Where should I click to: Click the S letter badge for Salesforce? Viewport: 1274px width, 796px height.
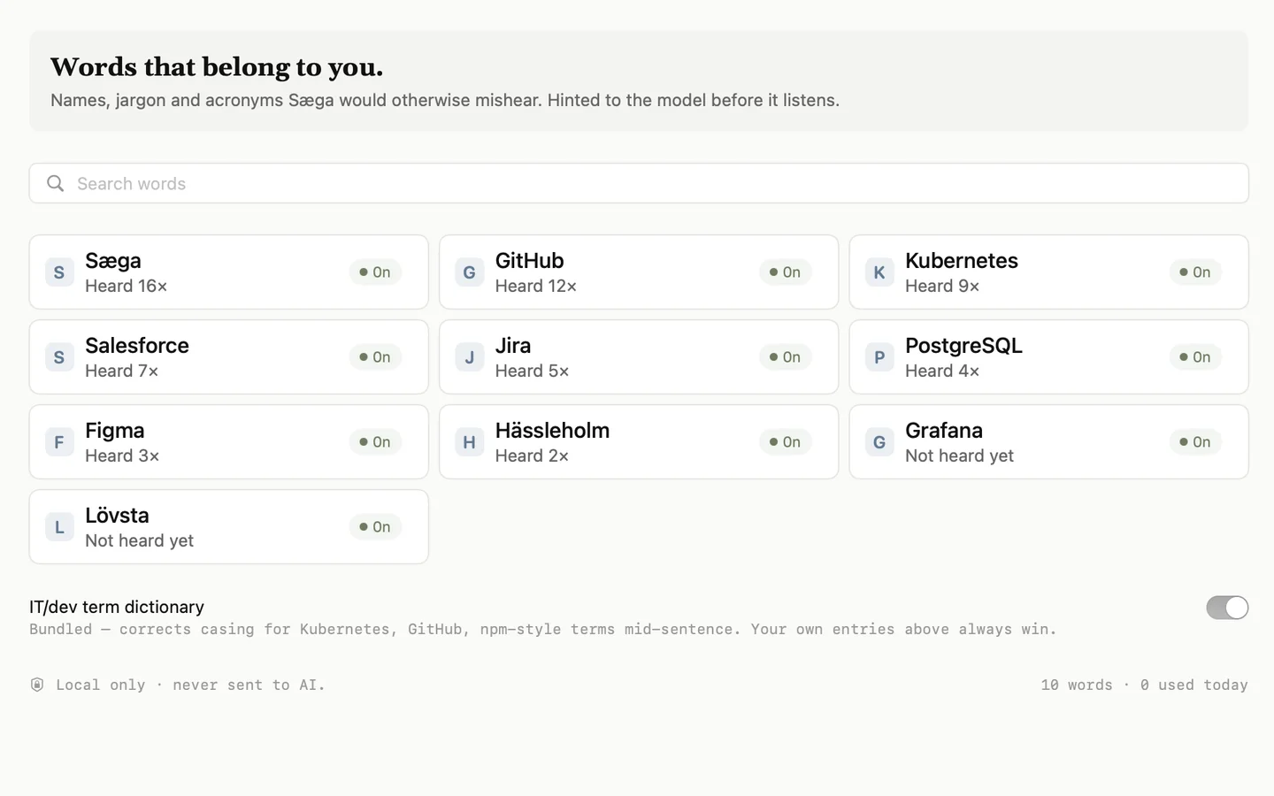click(x=59, y=357)
